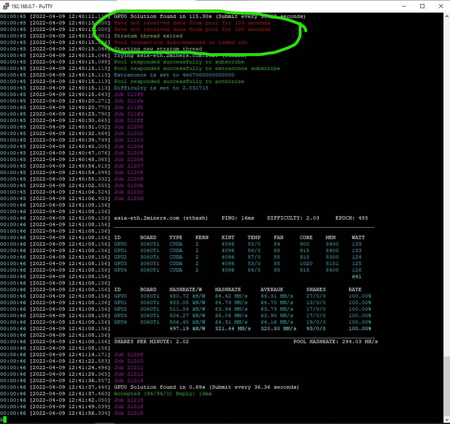This screenshot has height=424, width=450.
Task: Click the PING: 16ms status text
Action: point(238,218)
